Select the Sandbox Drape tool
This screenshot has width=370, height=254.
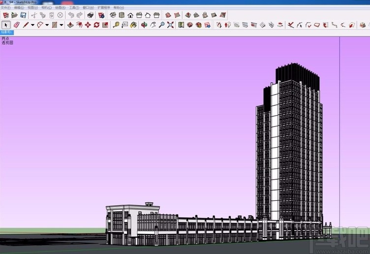click(205, 15)
